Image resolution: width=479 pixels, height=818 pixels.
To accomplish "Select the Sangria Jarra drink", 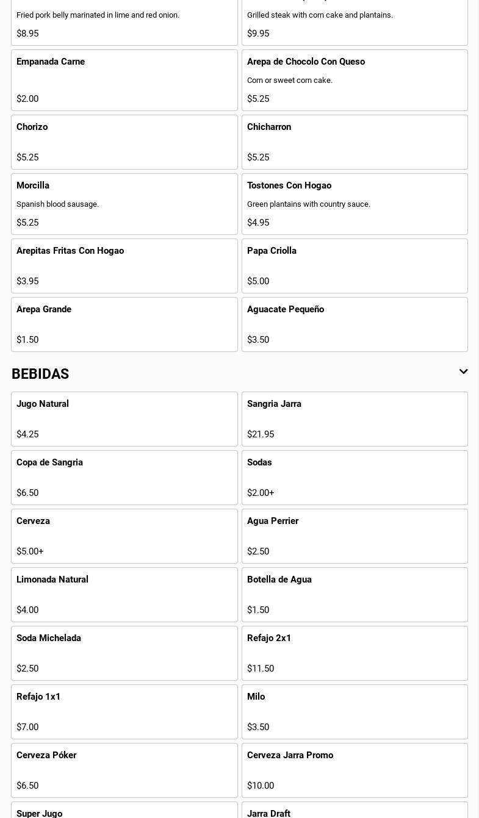I will click(355, 419).
